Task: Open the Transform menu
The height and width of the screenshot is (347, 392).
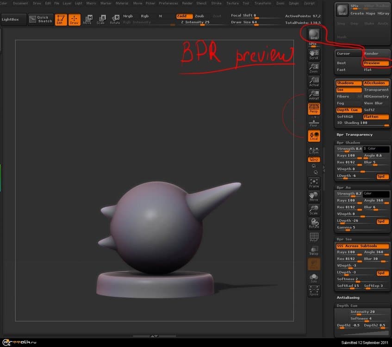Action: pos(262,3)
